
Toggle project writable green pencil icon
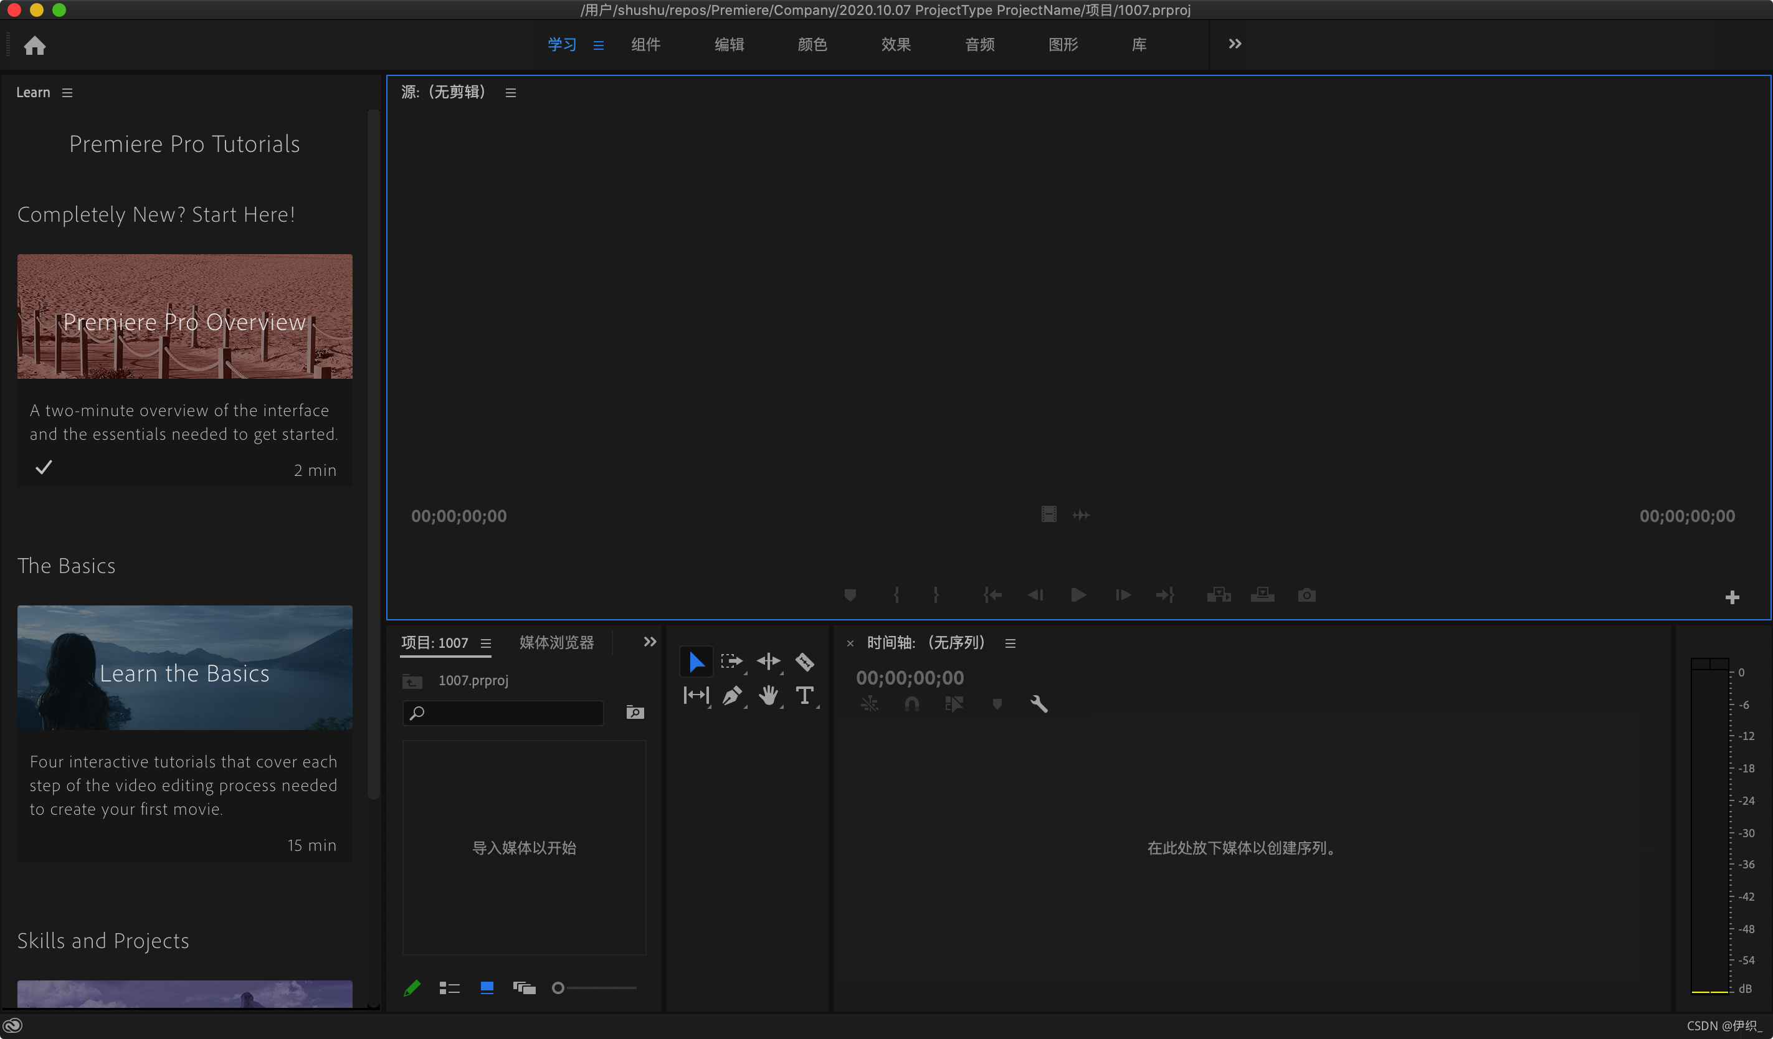pyautogui.click(x=412, y=988)
